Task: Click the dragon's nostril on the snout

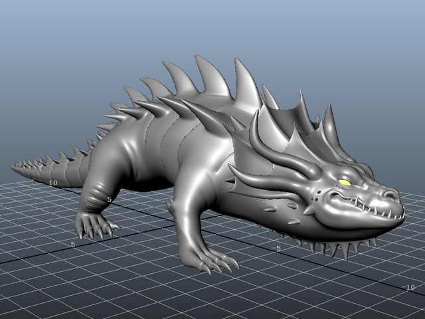Action: click(x=391, y=195)
